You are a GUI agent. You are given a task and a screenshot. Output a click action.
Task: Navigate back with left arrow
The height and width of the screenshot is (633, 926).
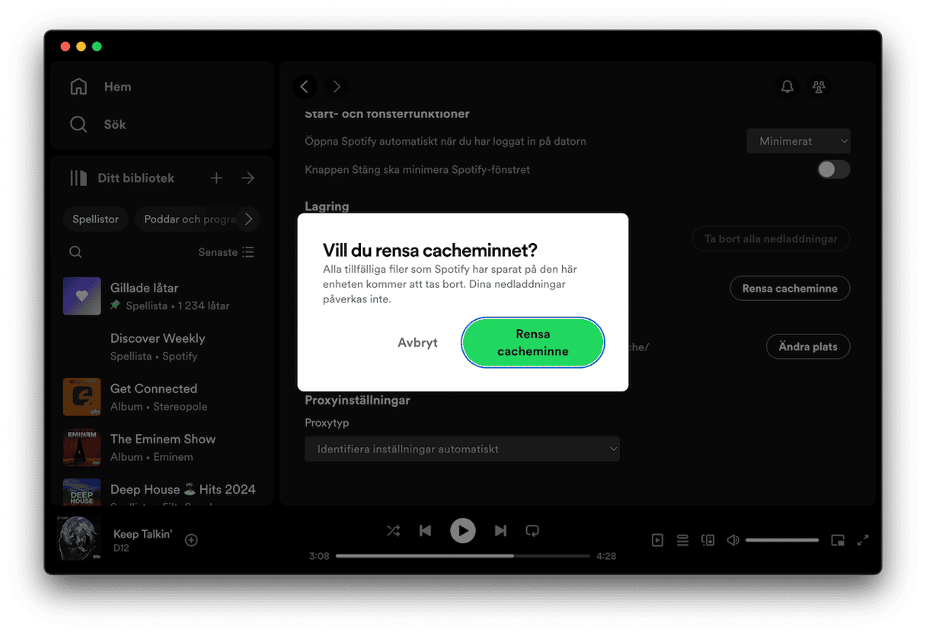pos(305,87)
